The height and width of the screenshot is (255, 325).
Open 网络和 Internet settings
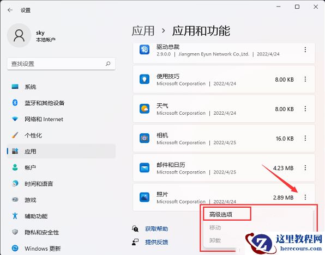click(61, 119)
